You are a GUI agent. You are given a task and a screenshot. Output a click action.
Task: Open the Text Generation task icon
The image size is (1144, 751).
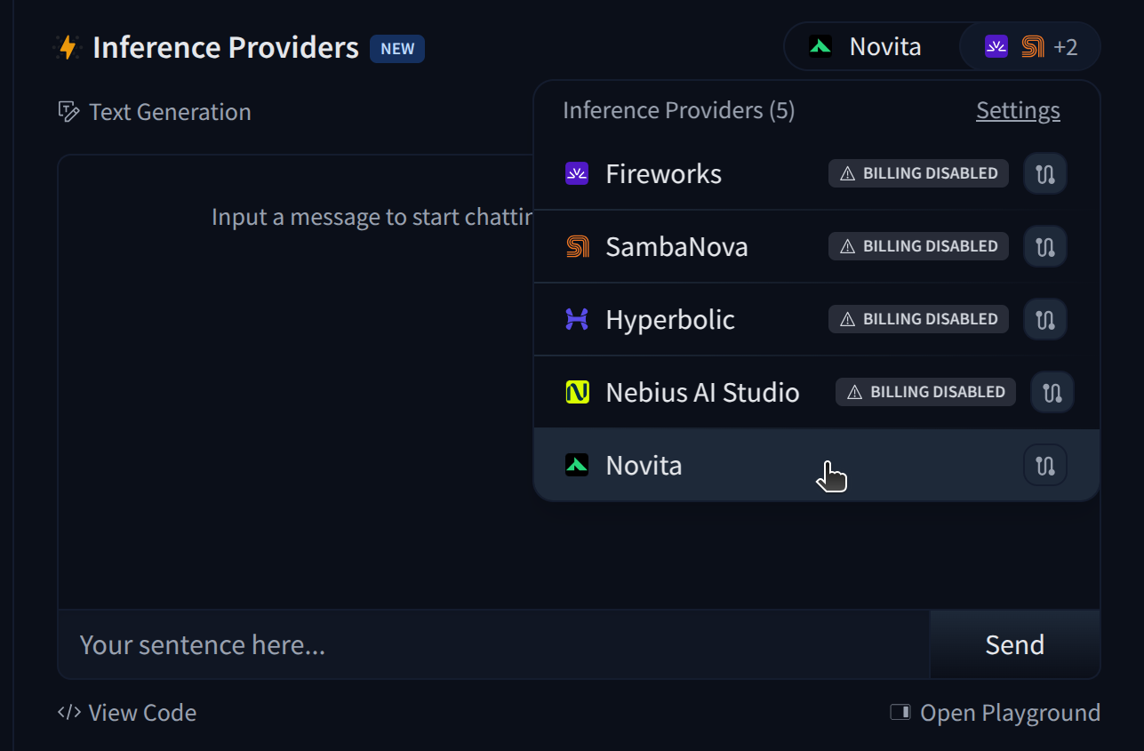point(68,111)
